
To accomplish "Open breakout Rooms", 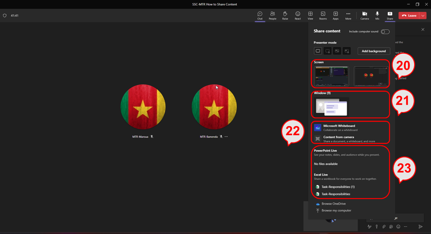I will click(323, 15).
